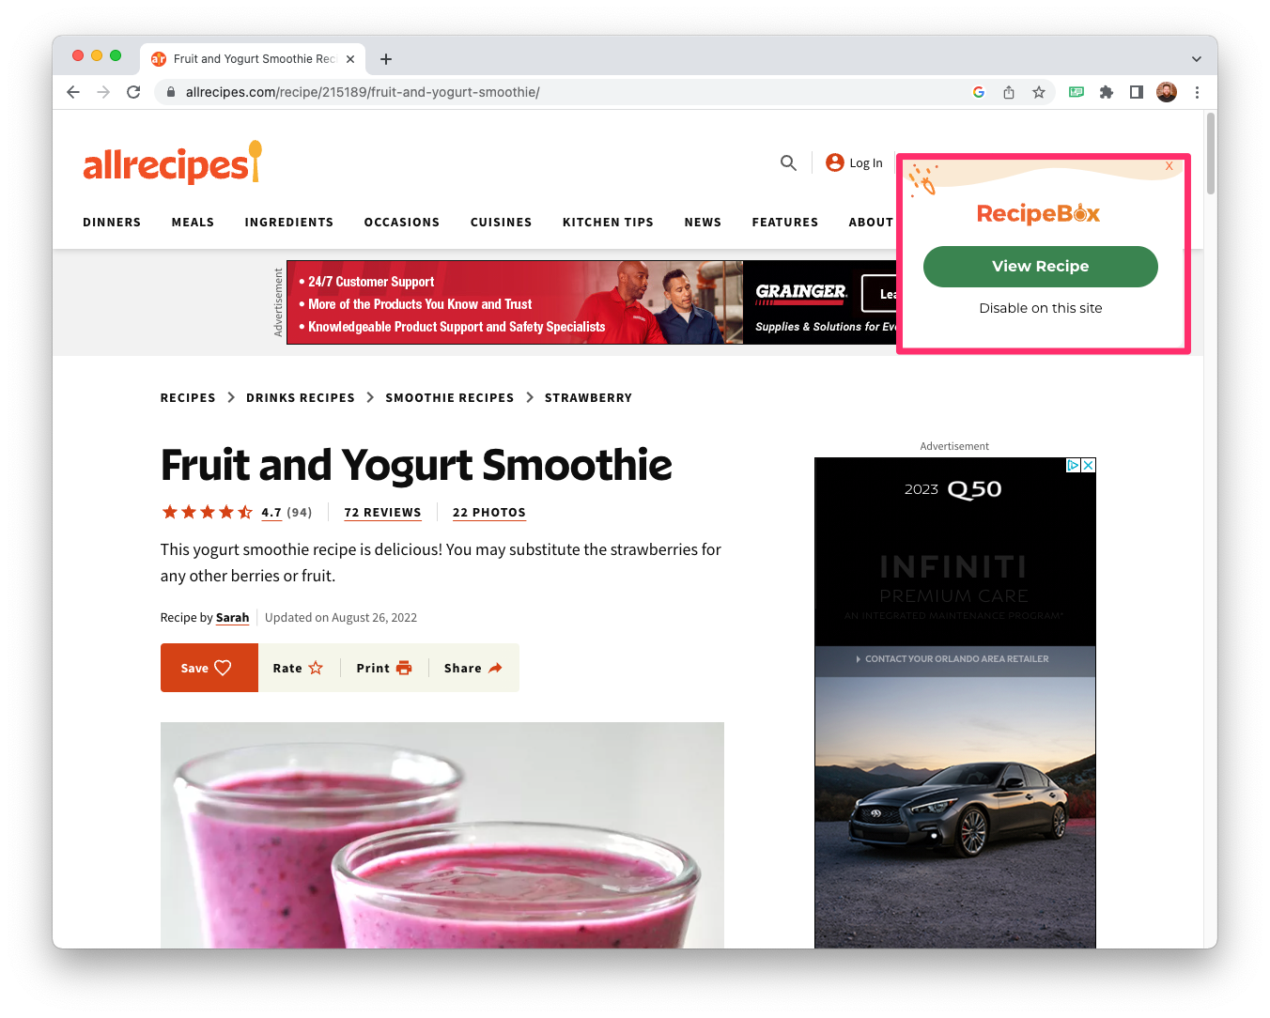Open the 72 REVIEWS link
1270x1018 pixels.
click(x=382, y=513)
